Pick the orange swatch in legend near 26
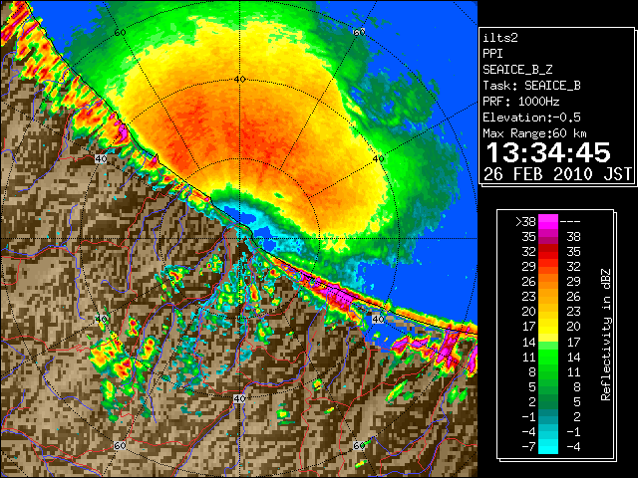The width and height of the screenshot is (638, 478). pos(548,282)
